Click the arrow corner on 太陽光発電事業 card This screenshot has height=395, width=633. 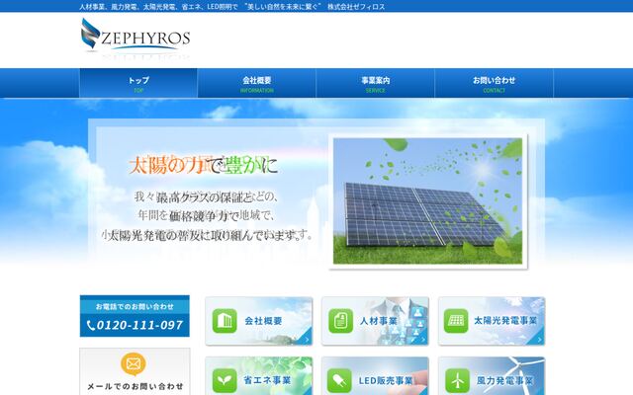coord(539,339)
